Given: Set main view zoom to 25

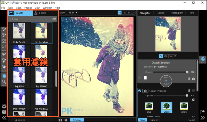Looking at the screenshot, I should [x=133, y=13].
